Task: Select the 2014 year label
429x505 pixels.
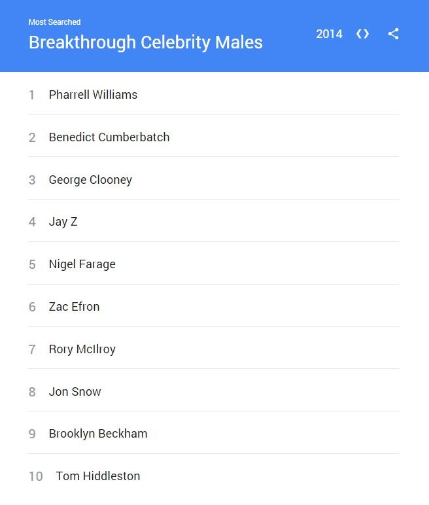Action: click(x=329, y=34)
